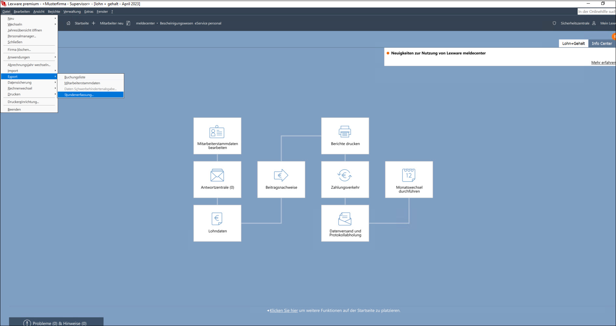616x326 pixels.
Task: Click Schließen in Datei menu
Action: tap(29, 42)
